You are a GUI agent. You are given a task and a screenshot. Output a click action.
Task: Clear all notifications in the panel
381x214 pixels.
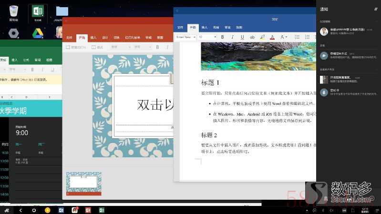tap(375, 9)
